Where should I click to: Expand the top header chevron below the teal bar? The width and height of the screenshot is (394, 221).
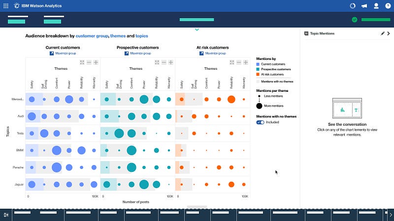tap(197, 29)
